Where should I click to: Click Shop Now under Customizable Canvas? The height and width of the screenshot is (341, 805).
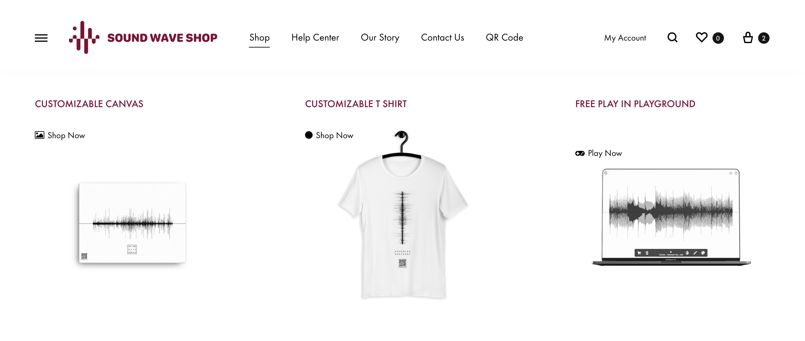coord(66,135)
